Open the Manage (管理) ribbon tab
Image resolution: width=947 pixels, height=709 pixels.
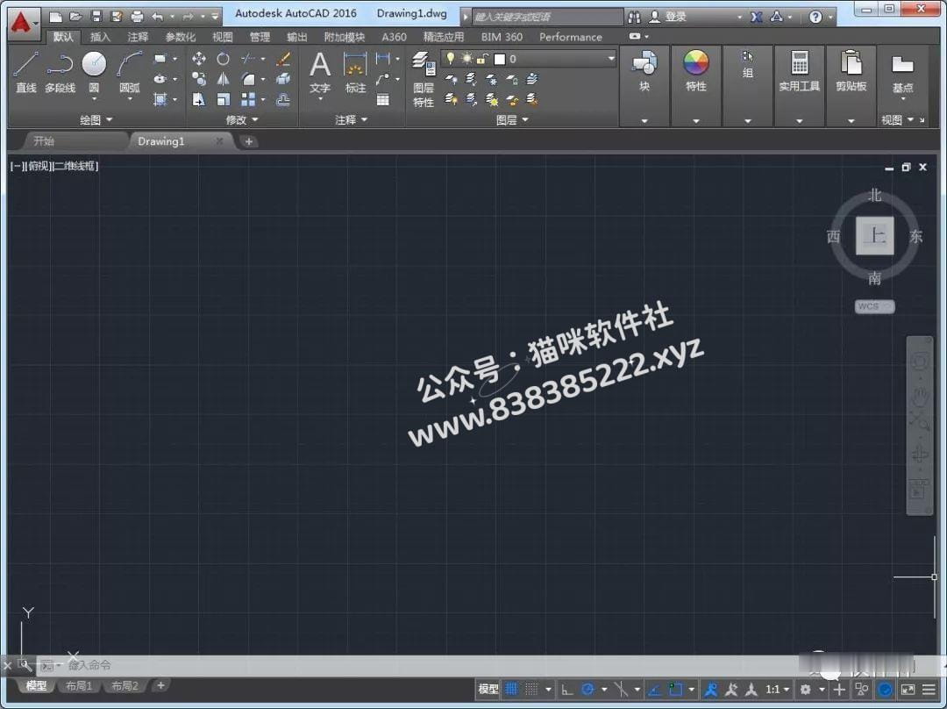[260, 37]
